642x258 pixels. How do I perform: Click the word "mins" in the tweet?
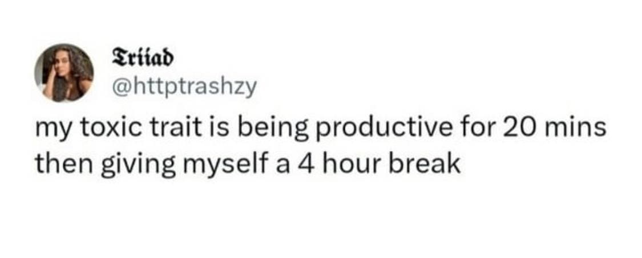click(x=576, y=128)
